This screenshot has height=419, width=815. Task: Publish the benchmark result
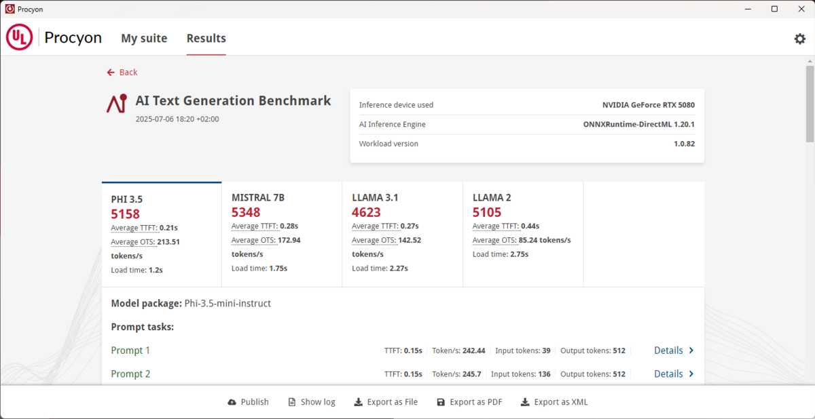[x=249, y=402]
